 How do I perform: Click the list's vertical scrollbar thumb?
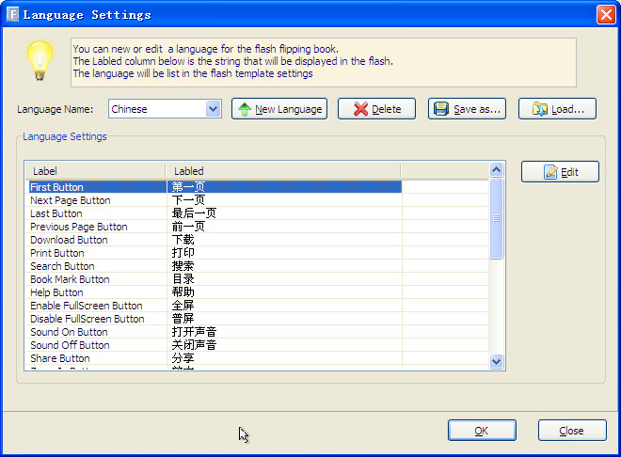[496, 218]
